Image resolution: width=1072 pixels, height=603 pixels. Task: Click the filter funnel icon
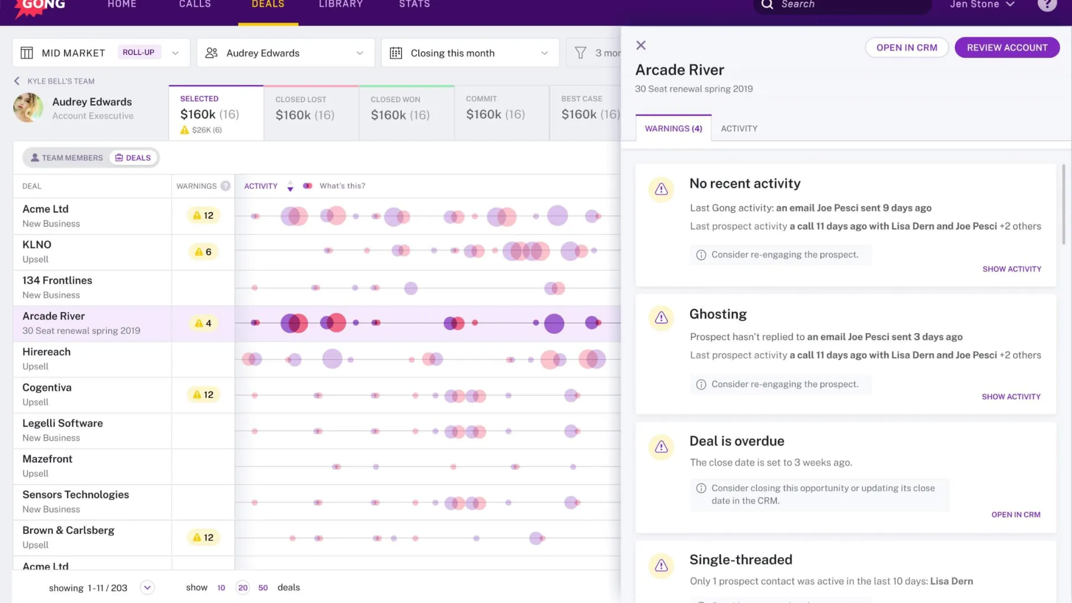click(581, 53)
